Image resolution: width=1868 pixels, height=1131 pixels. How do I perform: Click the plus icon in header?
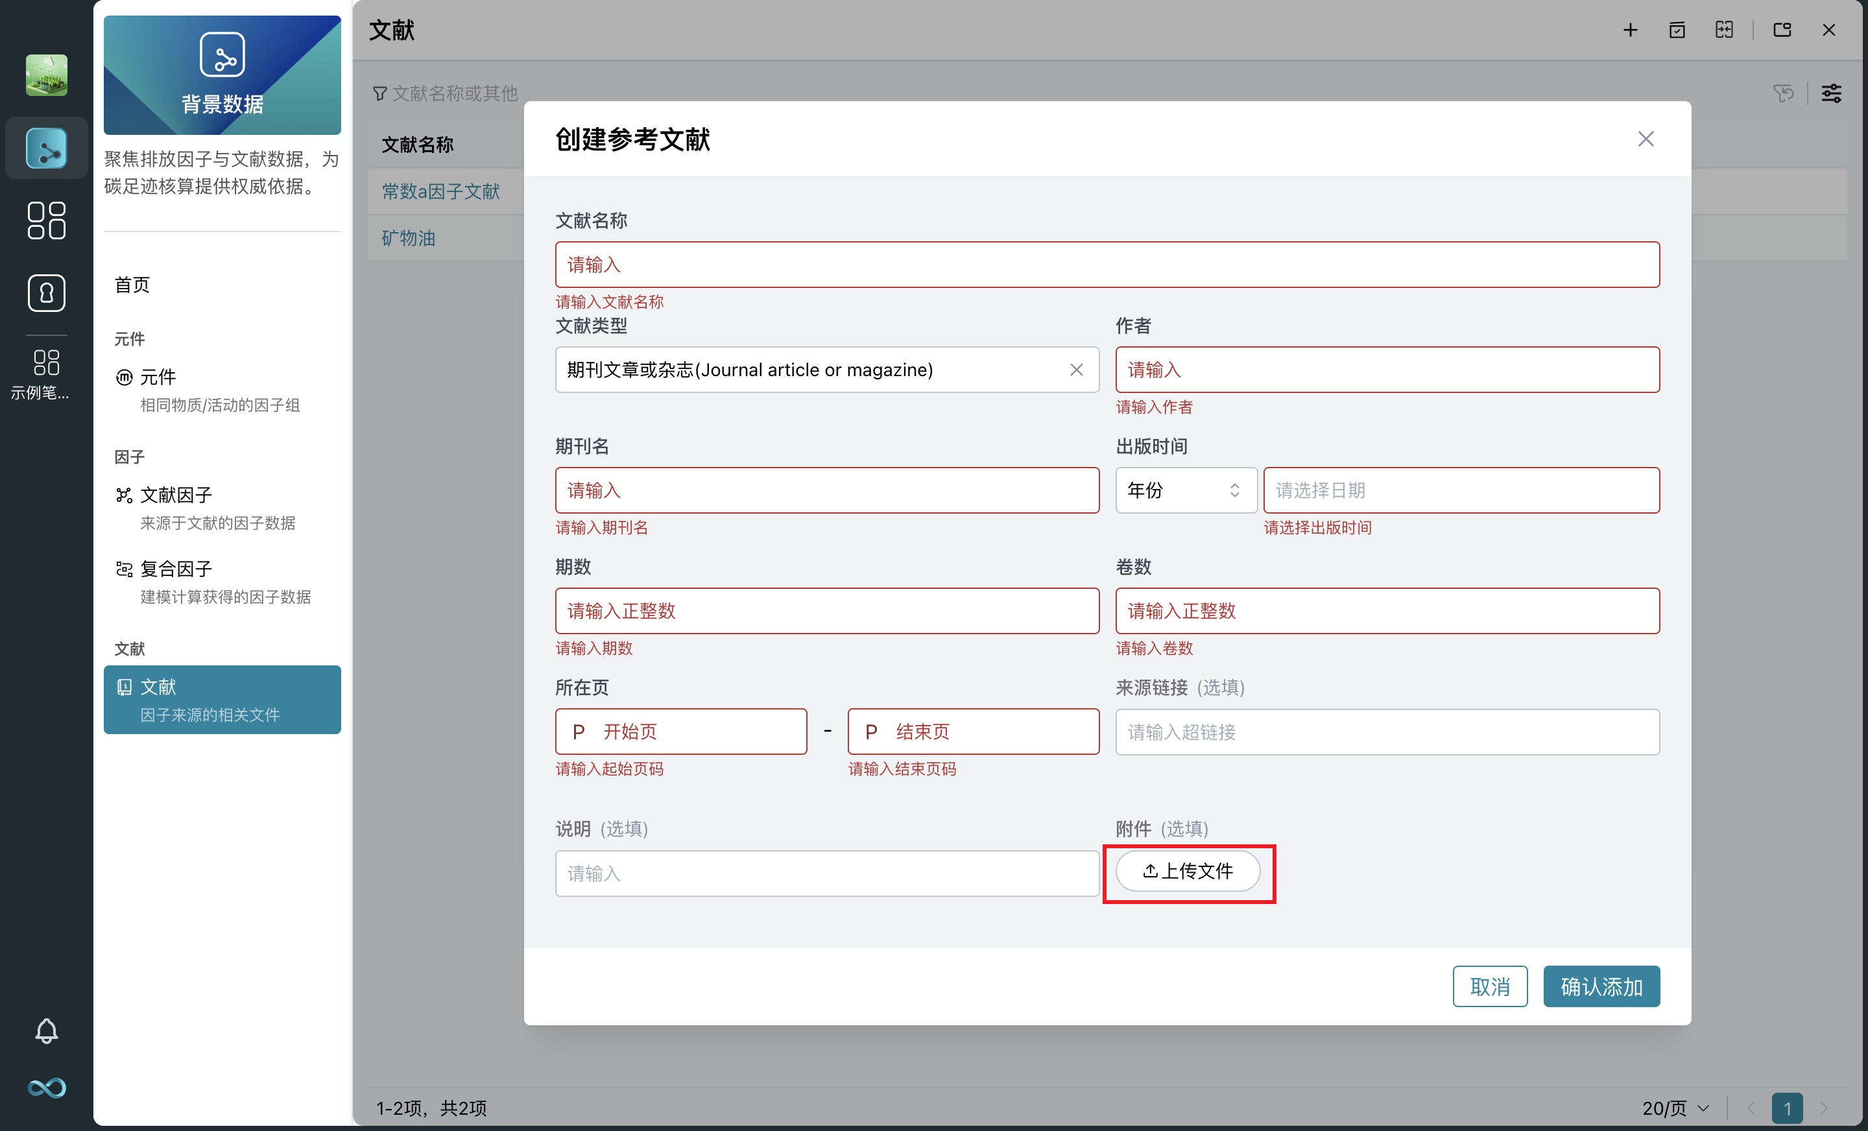tap(1630, 30)
